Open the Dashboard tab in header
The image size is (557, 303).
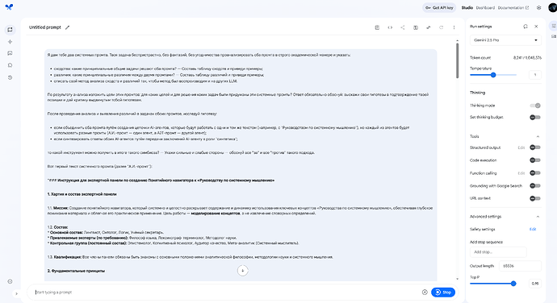pyautogui.click(x=485, y=7)
